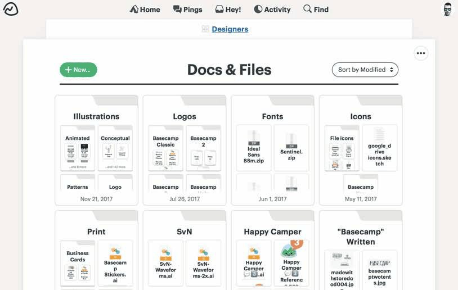Open the Illustrations folder
This screenshot has width=458, height=290.
pos(96,116)
